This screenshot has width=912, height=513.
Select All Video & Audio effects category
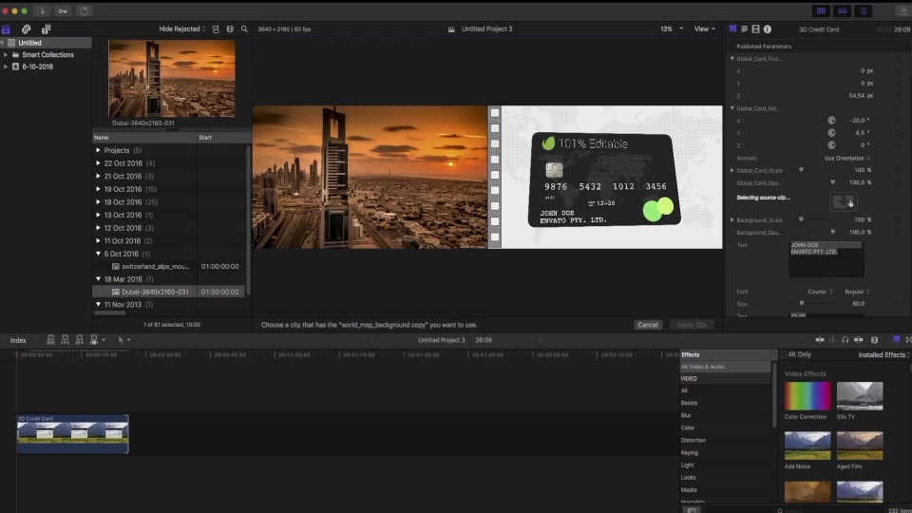[725, 367]
